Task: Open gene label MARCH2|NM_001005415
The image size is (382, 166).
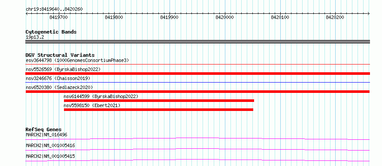Action: (x=50, y=156)
